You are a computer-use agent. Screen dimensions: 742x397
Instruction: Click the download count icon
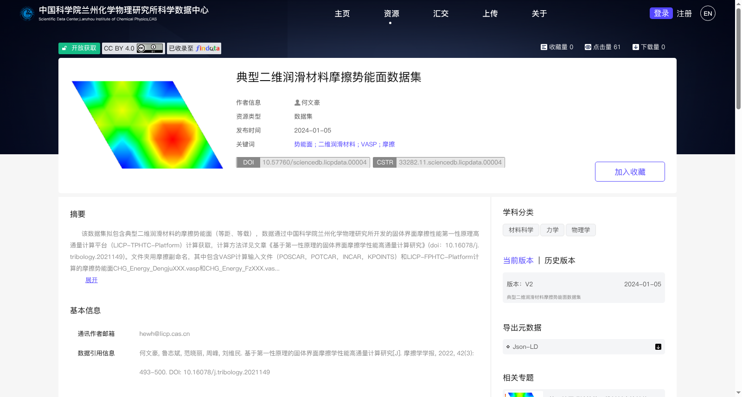click(636, 47)
